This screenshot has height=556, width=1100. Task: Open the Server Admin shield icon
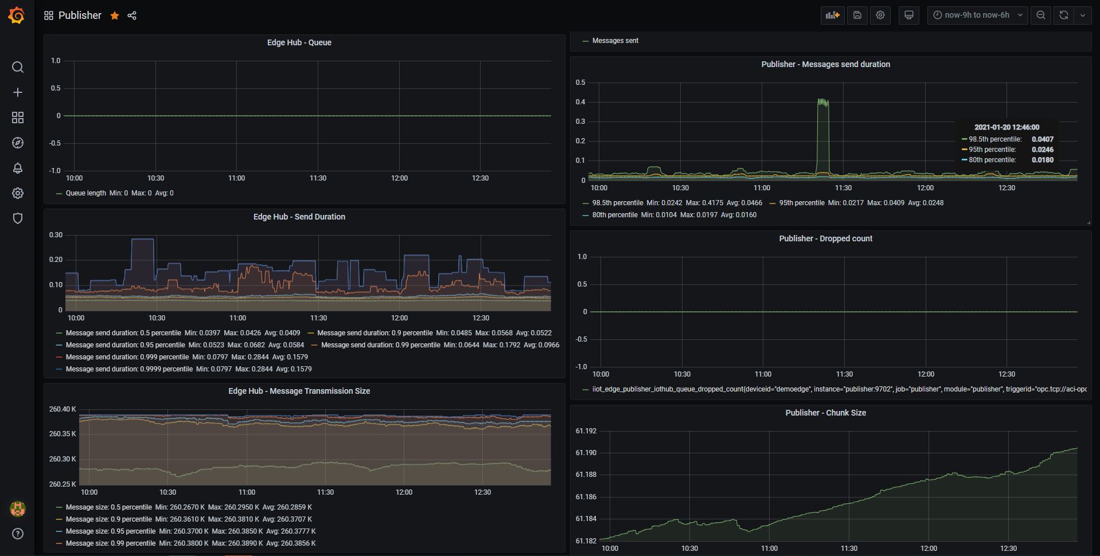coord(18,218)
